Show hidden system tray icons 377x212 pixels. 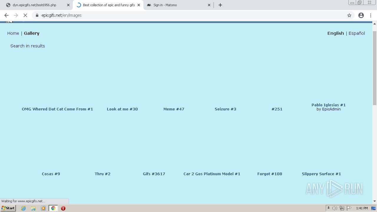[328, 208]
